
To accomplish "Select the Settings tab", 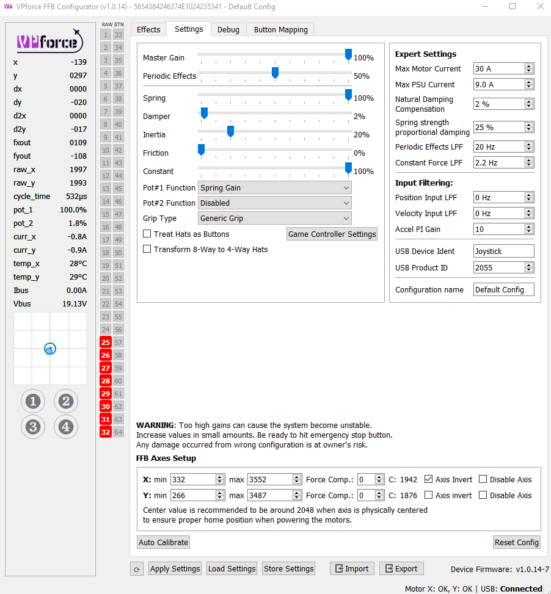I will (x=189, y=29).
